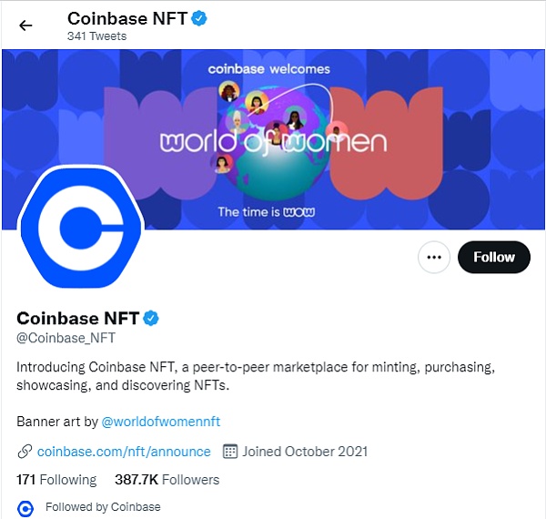
Task: Open the more options (three dots) menu
Action: pos(434,258)
